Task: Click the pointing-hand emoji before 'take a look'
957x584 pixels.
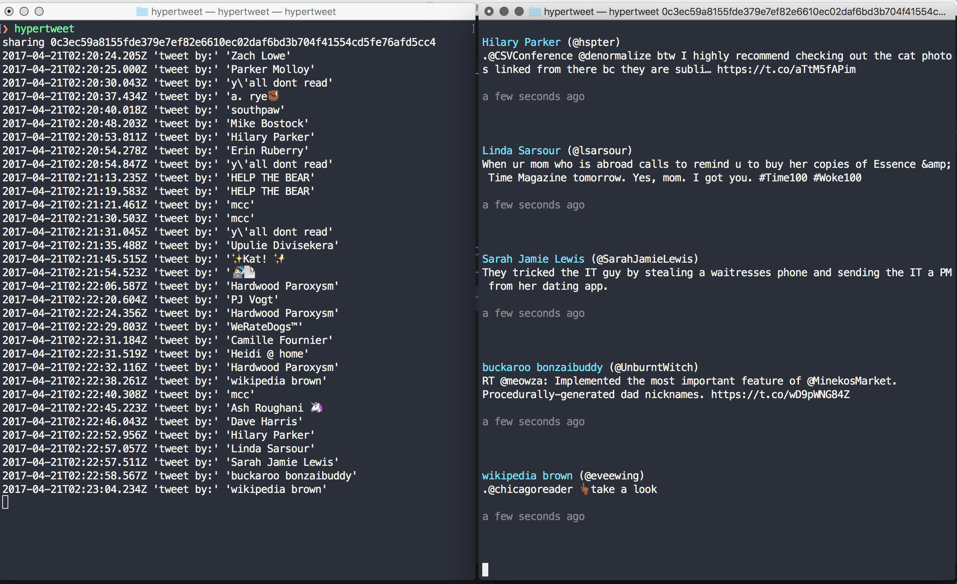Action: point(585,489)
